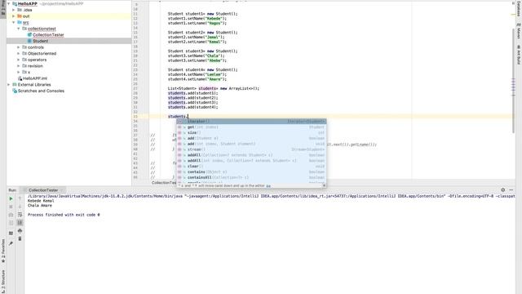Expand the out folder
The height and width of the screenshot is (294, 522).
pos(14,16)
